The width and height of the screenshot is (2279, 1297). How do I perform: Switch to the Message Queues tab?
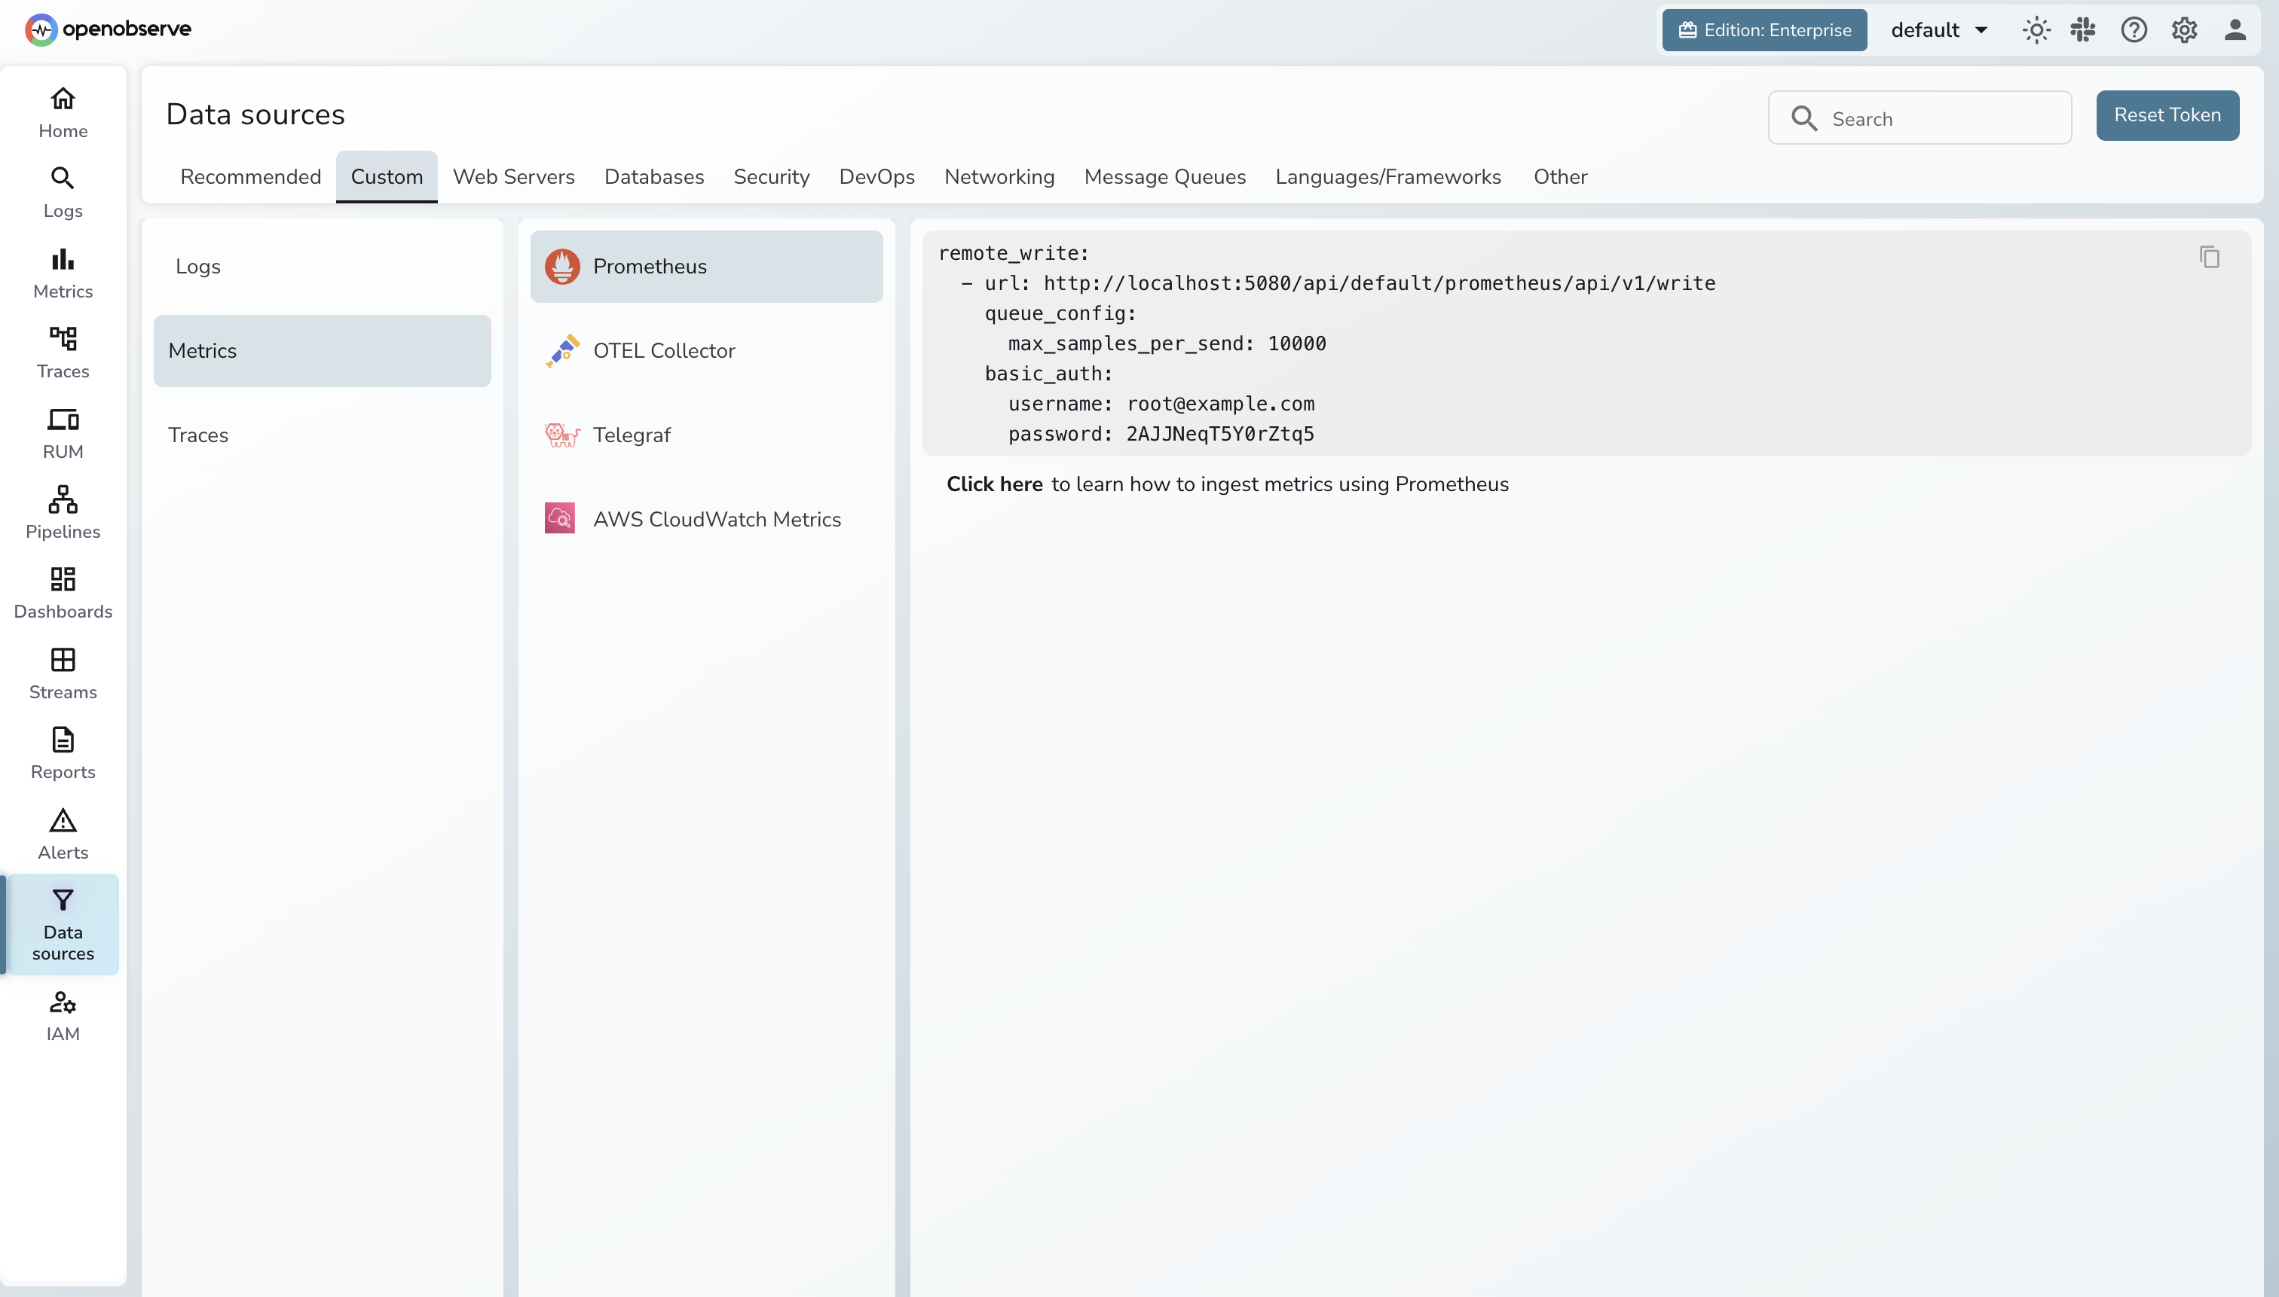(x=1165, y=176)
